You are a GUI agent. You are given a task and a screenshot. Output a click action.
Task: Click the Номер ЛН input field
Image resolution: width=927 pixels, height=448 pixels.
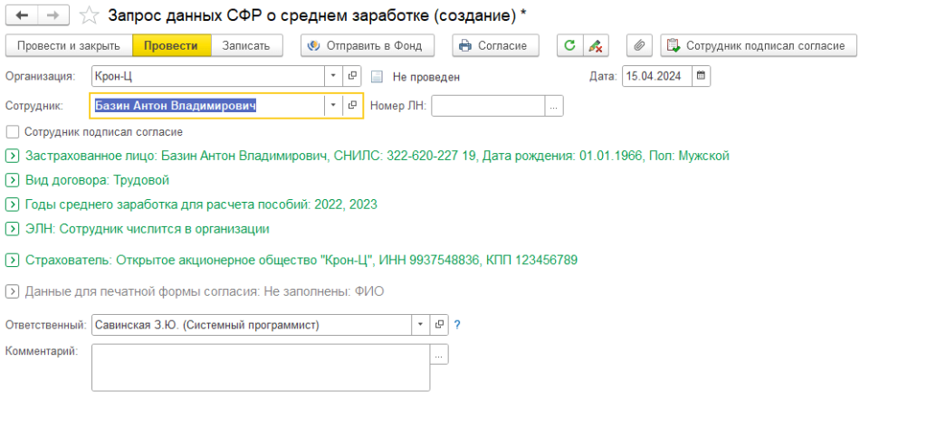pos(488,106)
